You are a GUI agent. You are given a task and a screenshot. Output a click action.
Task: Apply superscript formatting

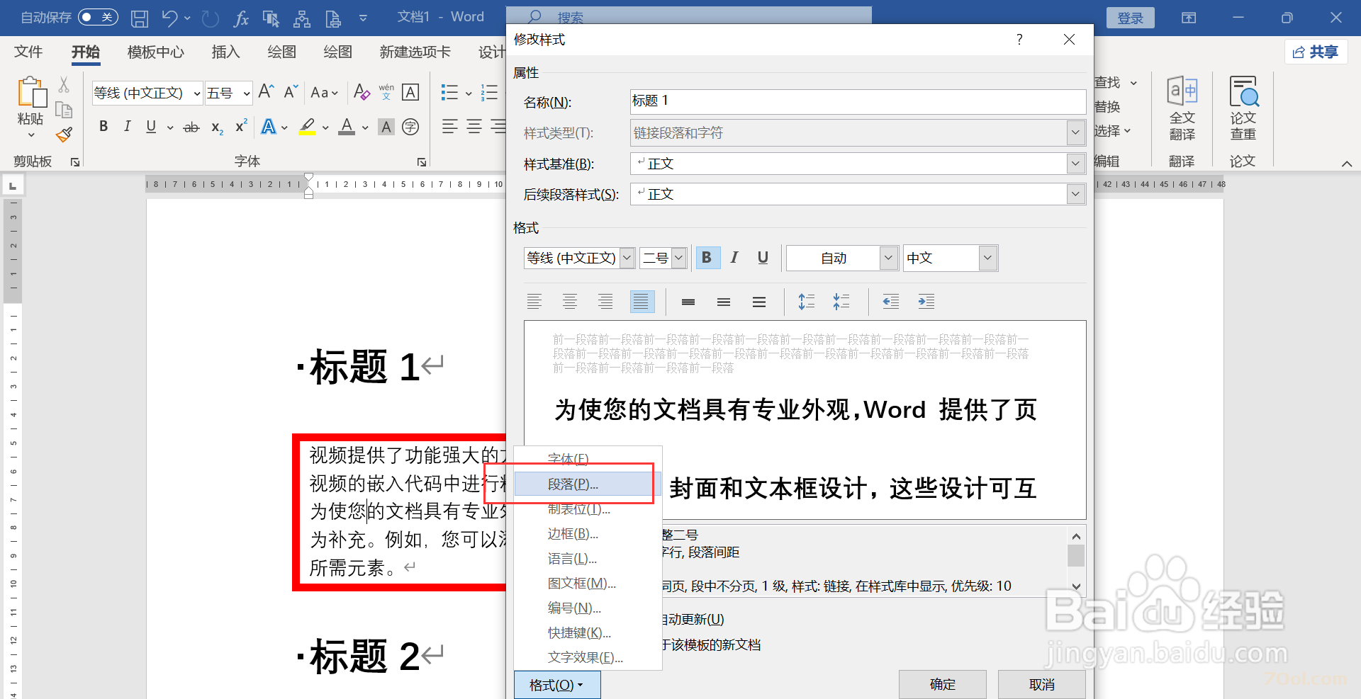coord(241,127)
